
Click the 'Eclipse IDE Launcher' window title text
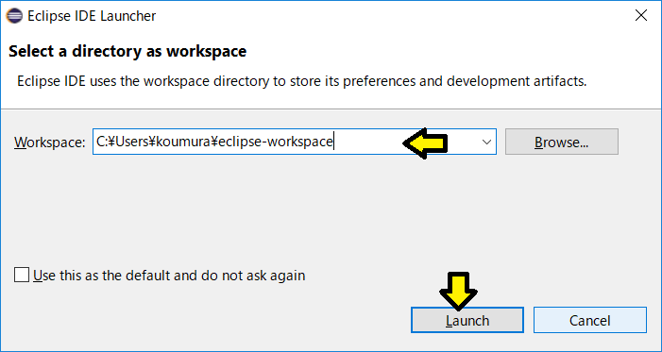(x=92, y=16)
